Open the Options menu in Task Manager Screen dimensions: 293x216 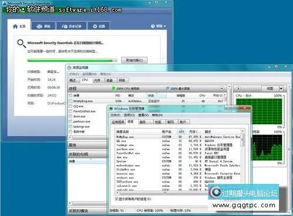point(129,115)
